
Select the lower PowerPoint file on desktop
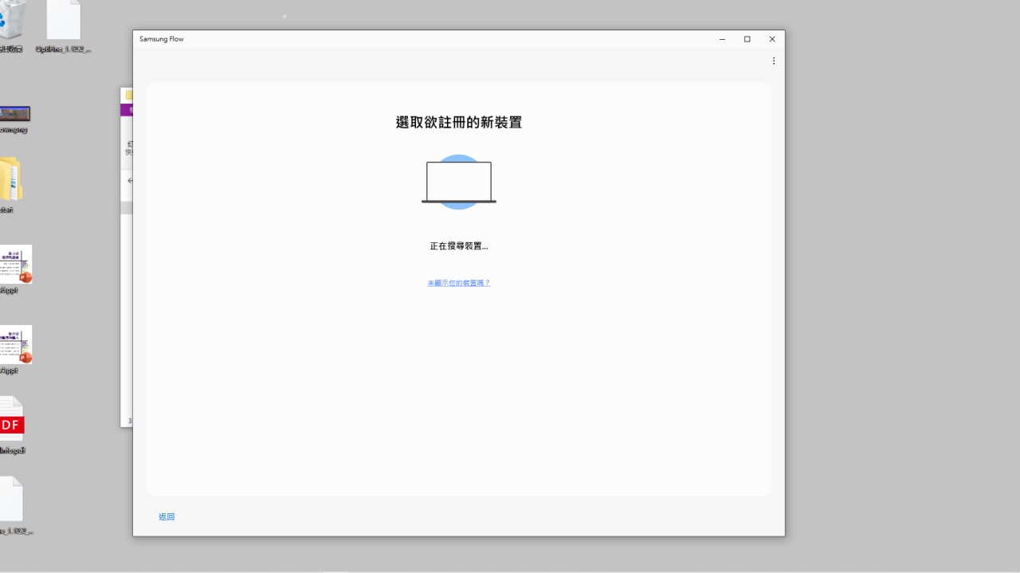pyautogui.click(x=15, y=344)
